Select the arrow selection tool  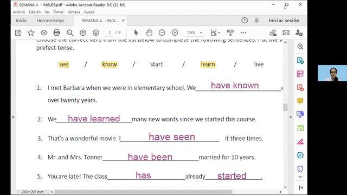136,32
